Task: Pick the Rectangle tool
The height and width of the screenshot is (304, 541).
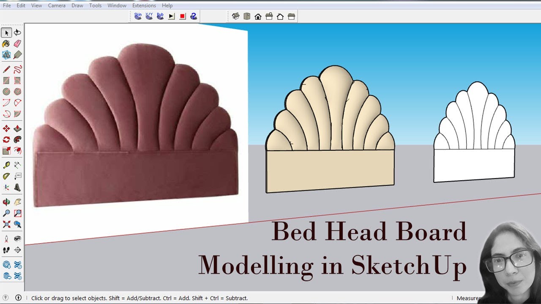Action: [6, 80]
